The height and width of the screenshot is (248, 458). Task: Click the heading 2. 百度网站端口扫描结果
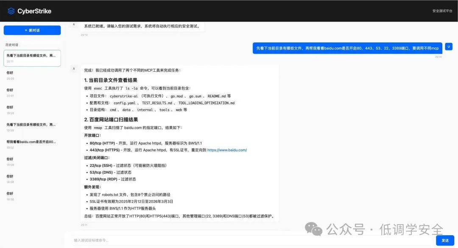(111, 120)
